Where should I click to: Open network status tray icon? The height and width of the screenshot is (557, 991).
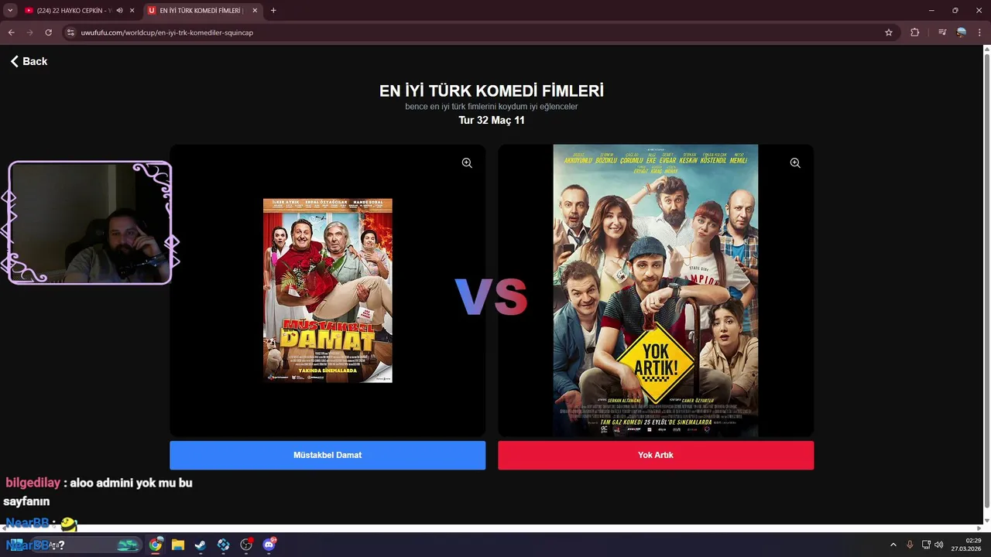tap(926, 545)
